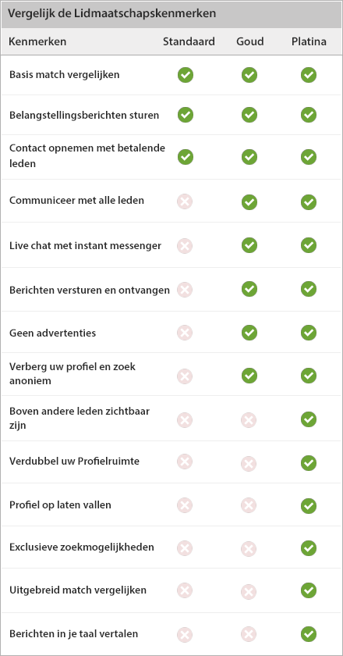Click Goud checkmark for Verberg uw profiel row
Viewport: 343px width, 656px height.
point(249,376)
